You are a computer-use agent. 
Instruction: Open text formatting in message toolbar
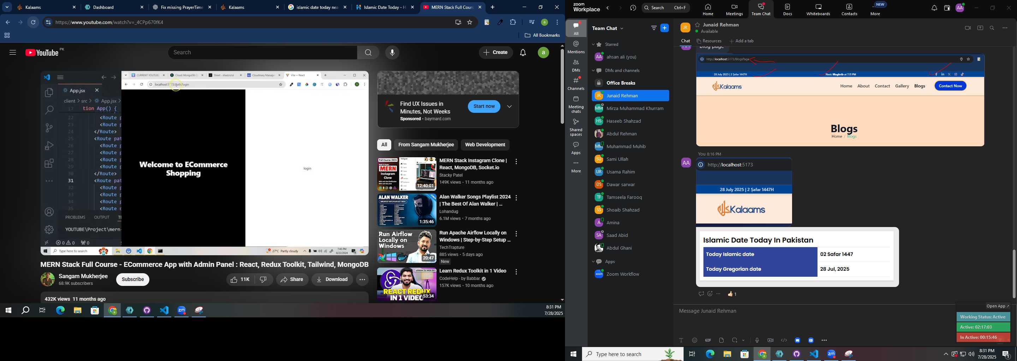tap(681, 340)
